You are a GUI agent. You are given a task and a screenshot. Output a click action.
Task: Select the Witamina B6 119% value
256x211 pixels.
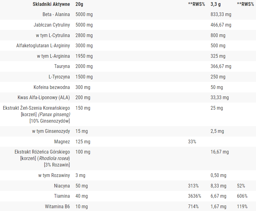(242, 207)
